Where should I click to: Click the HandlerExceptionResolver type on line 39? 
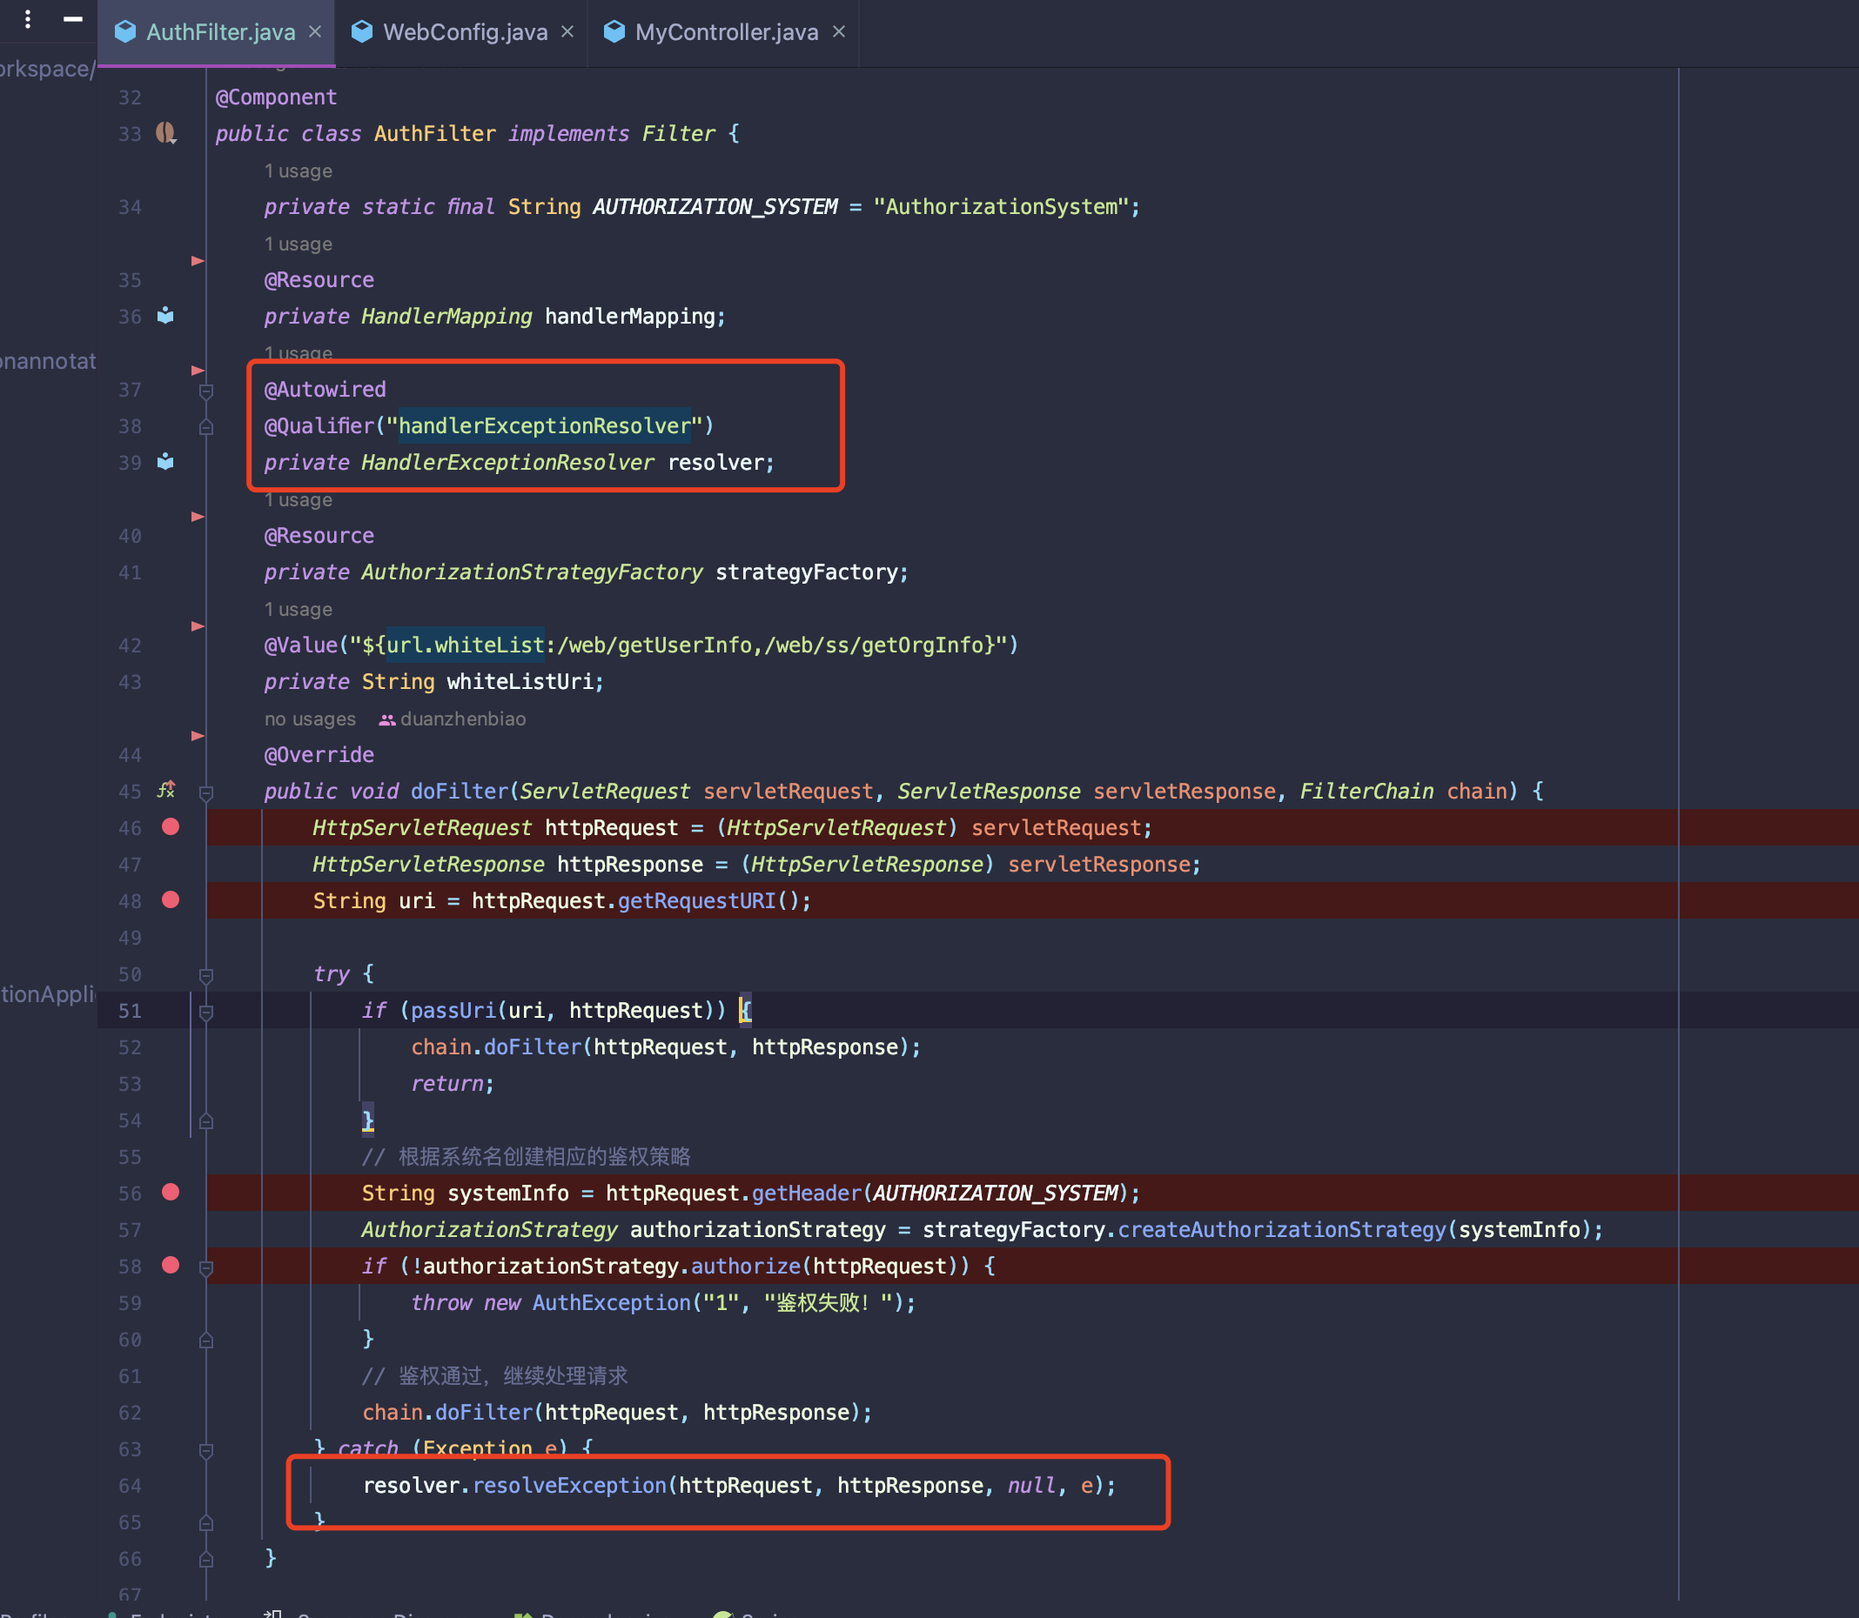[x=507, y=462]
